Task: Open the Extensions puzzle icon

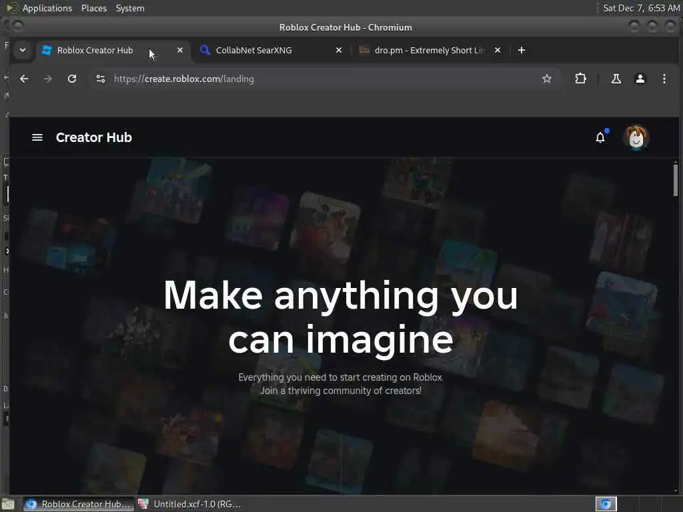Action: (x=581, y=79)
